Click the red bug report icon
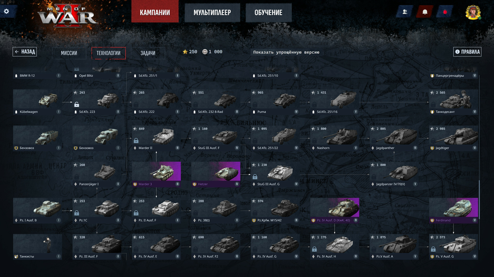Image resolution: width=494 pixels, height=277 pixels. tap(444, 12)
